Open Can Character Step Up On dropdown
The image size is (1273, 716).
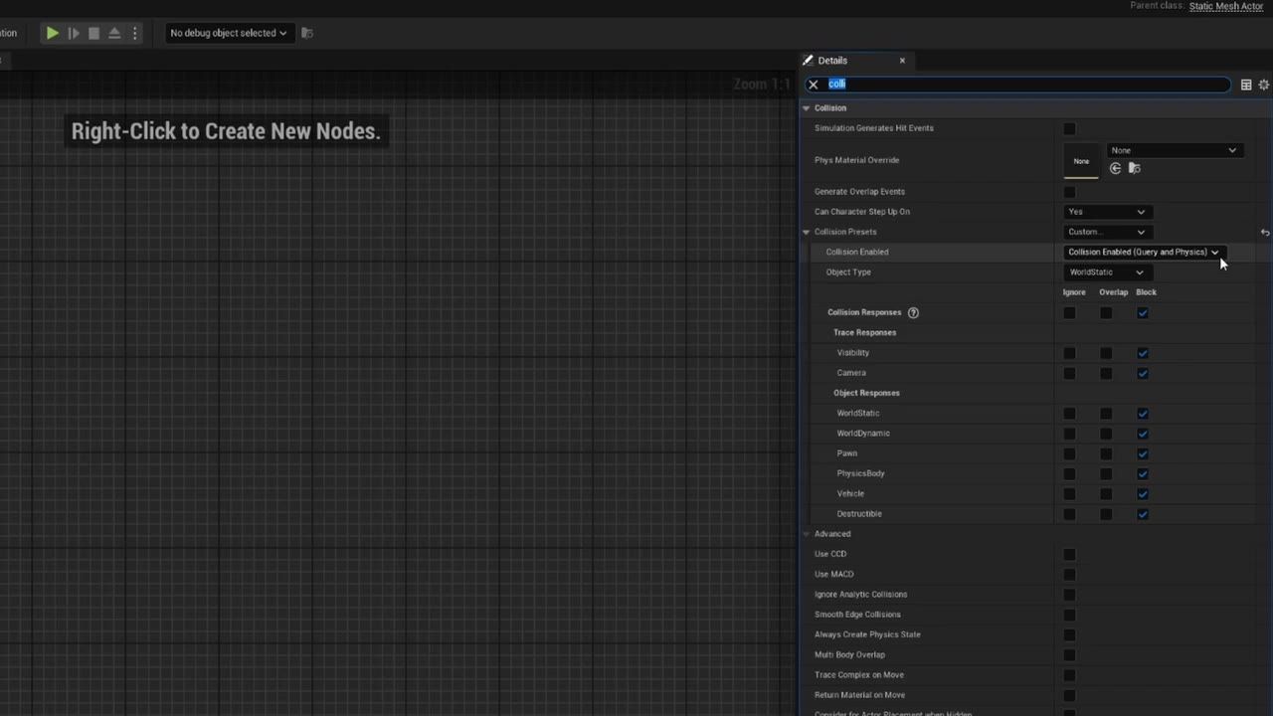point(1106,212)
